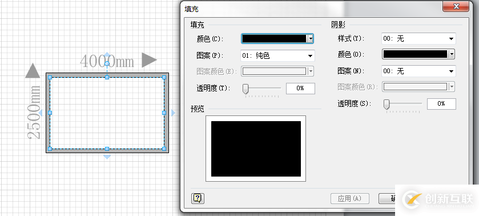Click the left-middle selection handle of the rectangle
The width and height of the screenshot is (479, 216).
point(50,113)
